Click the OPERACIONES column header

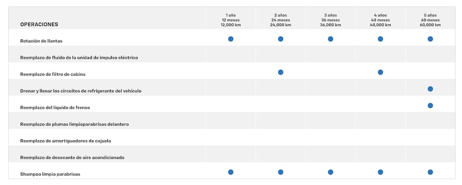[x=39, y=25]
